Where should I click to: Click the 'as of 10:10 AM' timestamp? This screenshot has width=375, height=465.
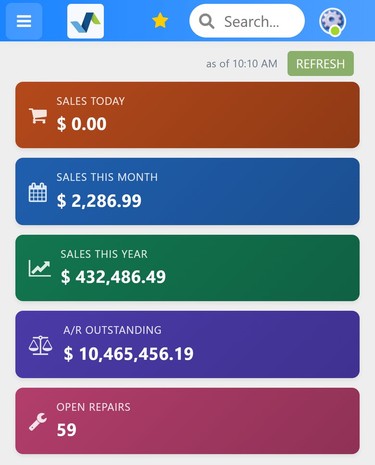(x=242, y=63)
